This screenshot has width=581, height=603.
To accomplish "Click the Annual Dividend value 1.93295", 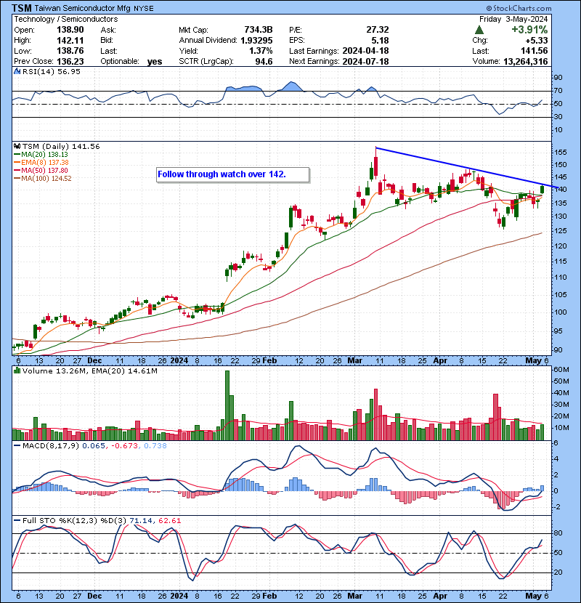I will (x=256, y=41).
